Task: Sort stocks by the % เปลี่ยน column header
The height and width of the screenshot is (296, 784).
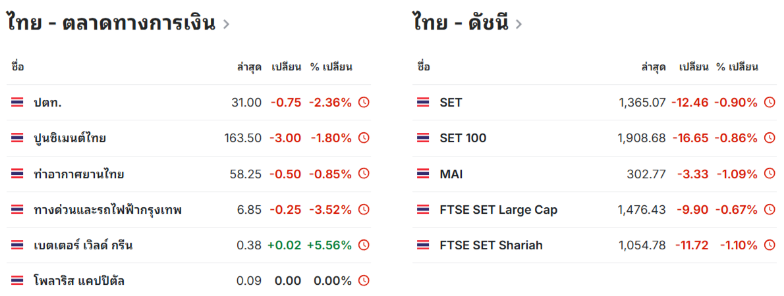Action: 331,67
